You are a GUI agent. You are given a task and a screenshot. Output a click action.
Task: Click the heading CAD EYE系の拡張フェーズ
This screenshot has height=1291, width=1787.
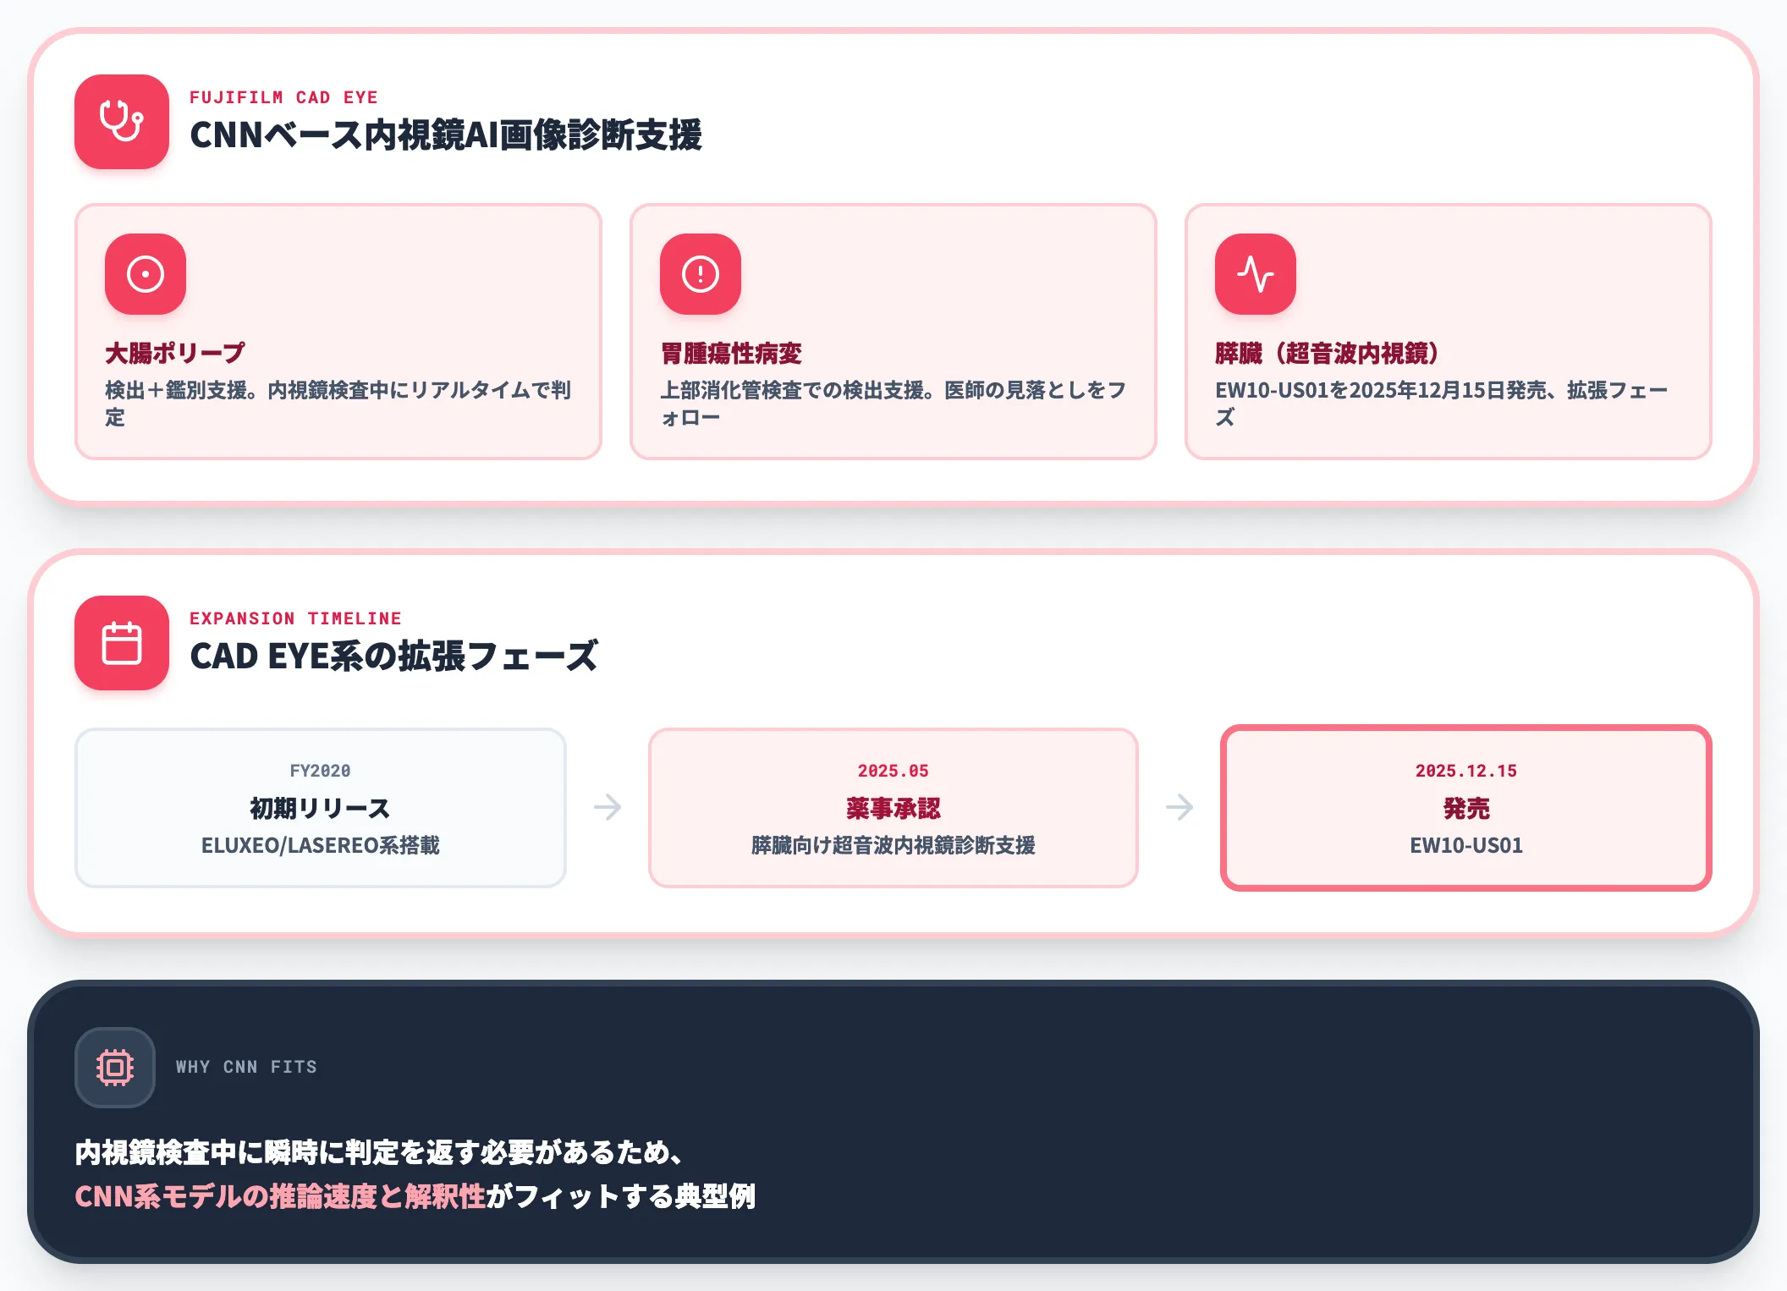(393, 656)
